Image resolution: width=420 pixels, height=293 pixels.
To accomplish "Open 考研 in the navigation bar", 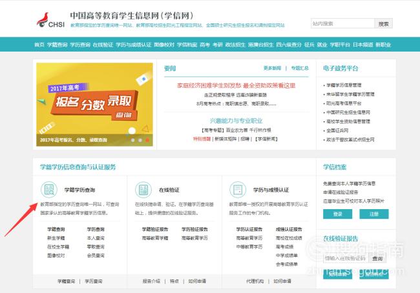I will pyautogui.click(x=218, y=45).
